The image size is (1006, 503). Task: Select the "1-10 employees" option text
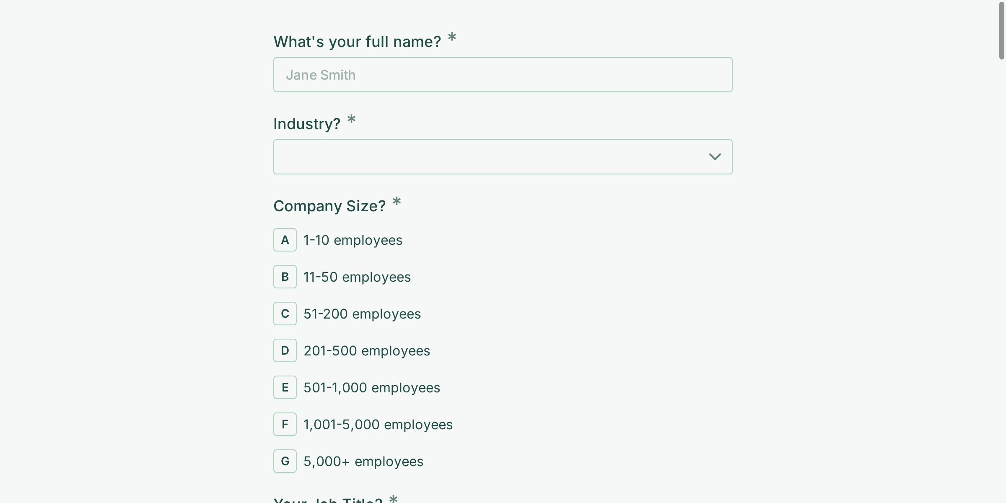353,240
